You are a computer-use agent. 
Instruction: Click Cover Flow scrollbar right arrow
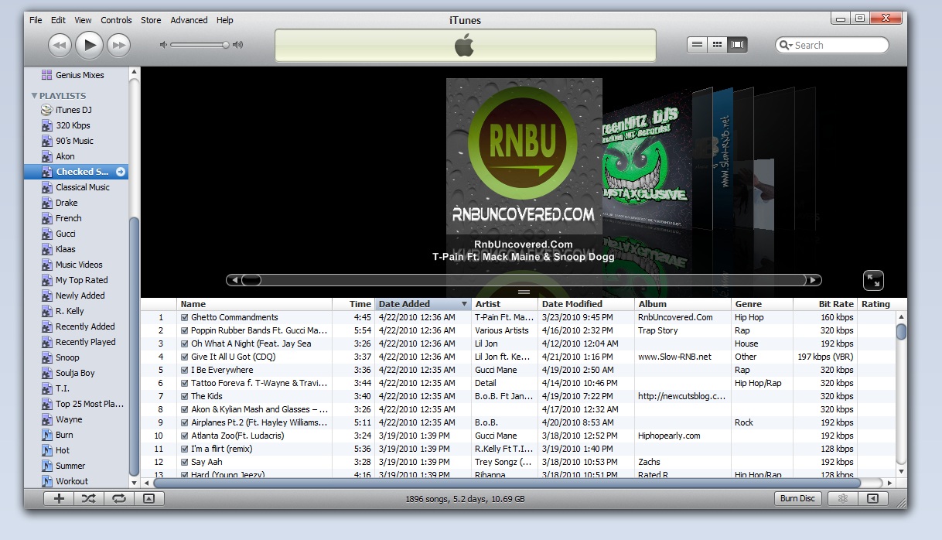point(813,280)
